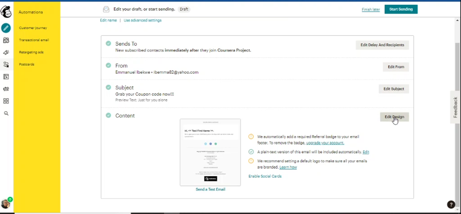
Task: Click the scrollbar down arrow
Action: point(458,210)
